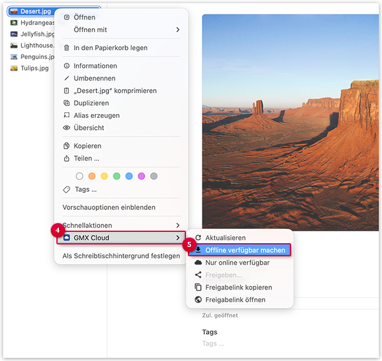Click the info icon next to Informationen
The image size is (382, 361).
(66, 66)
